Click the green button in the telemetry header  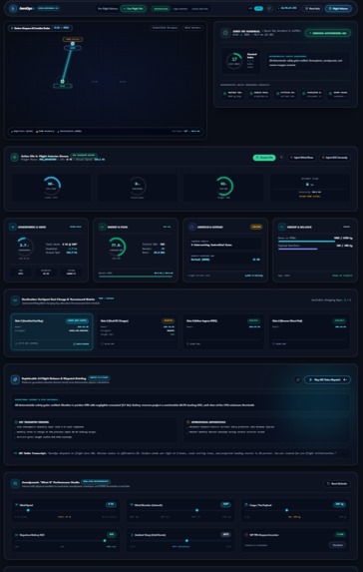(264, 158)
